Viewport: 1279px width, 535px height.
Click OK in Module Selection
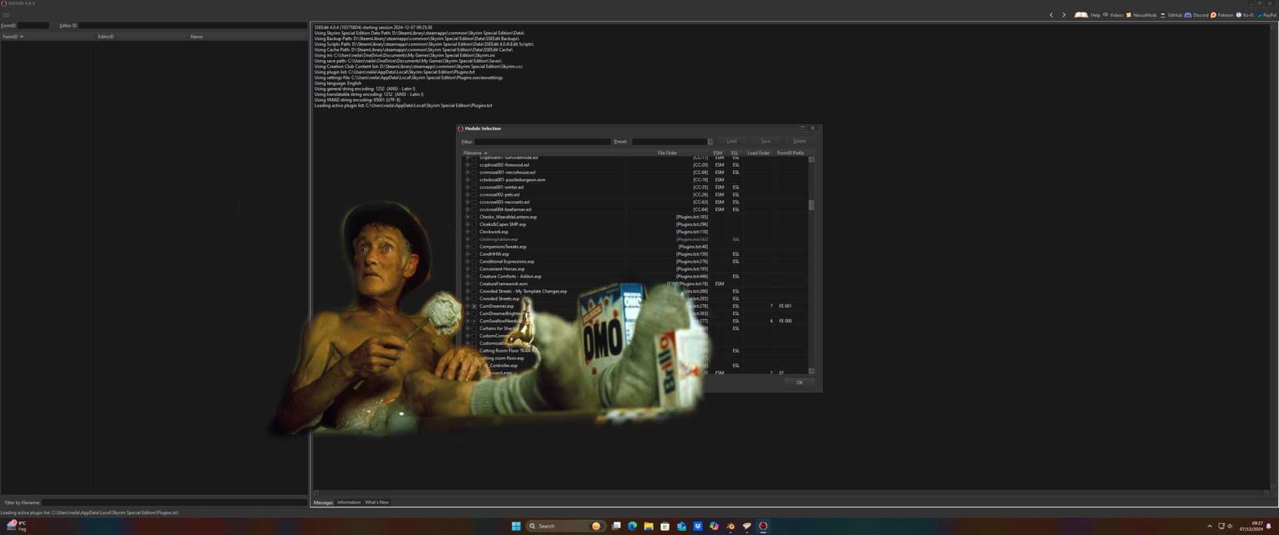pyautogui.click(x=799, y=382)
